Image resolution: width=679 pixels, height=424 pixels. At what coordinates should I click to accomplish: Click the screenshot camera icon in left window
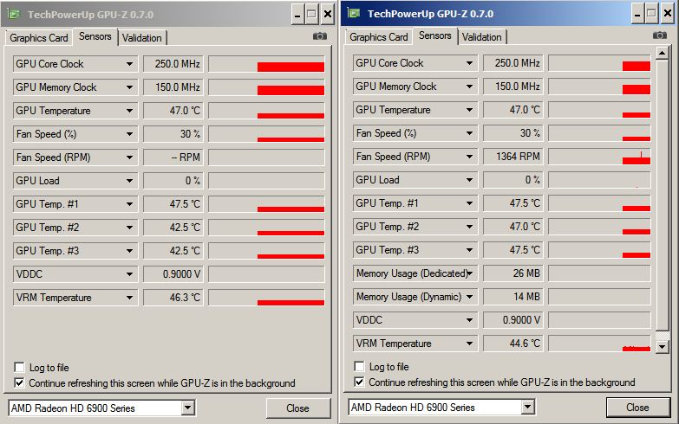320,36
